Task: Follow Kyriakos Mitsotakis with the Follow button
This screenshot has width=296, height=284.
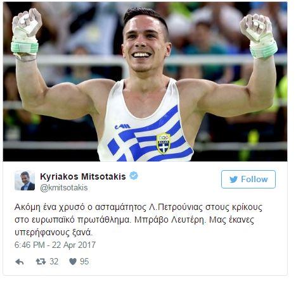Action: 248,180
